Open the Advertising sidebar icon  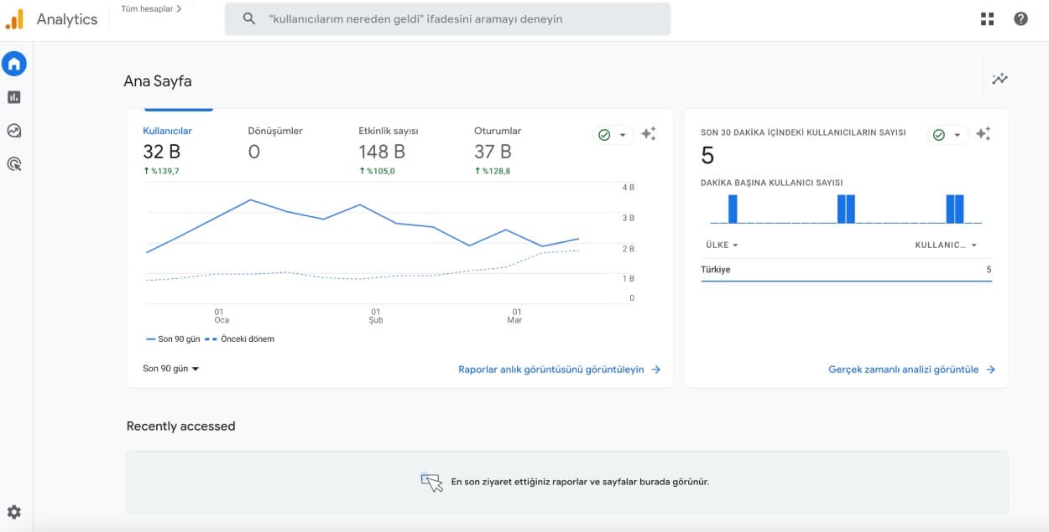pyautogui.click(x=14, y=164)
